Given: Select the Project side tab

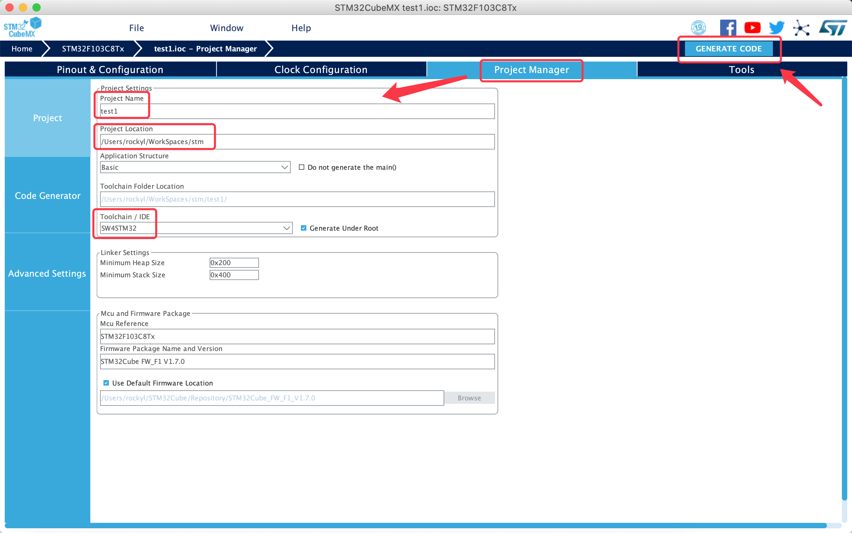Looking at the screenshot, I should point(48,118).
